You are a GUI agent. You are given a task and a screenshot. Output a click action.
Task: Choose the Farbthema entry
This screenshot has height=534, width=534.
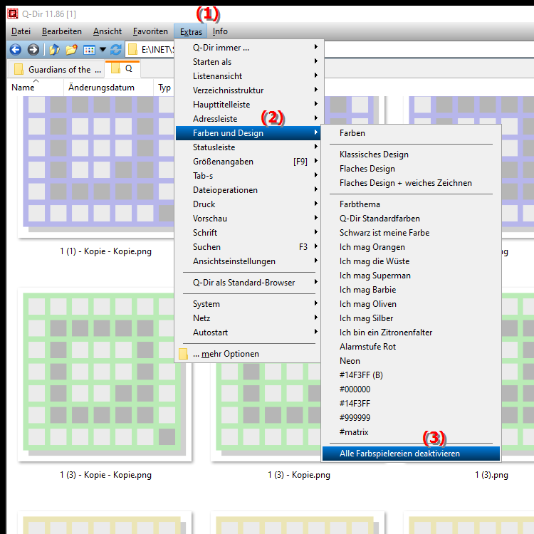coord(411,204)
